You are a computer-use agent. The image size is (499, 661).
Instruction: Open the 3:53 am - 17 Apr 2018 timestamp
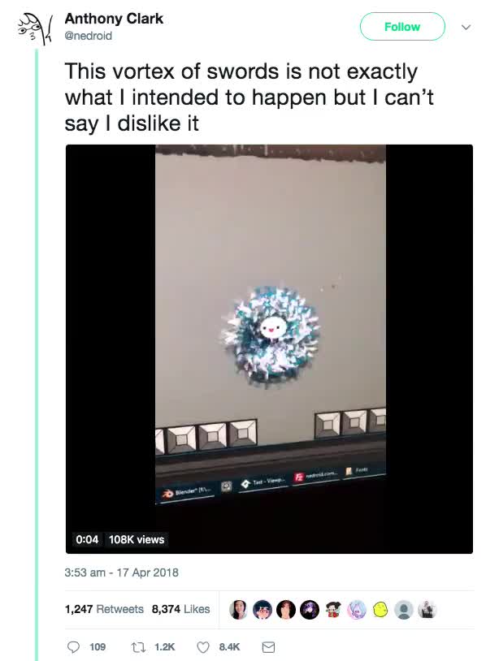point(121,572)
